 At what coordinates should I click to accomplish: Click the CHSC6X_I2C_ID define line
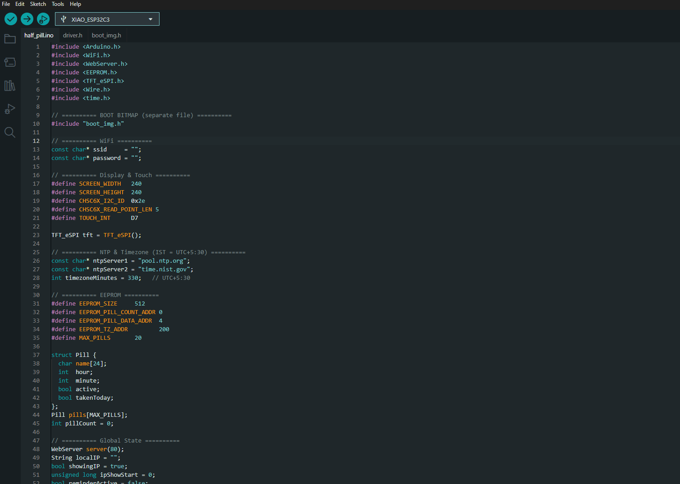[x=98, y=201]
